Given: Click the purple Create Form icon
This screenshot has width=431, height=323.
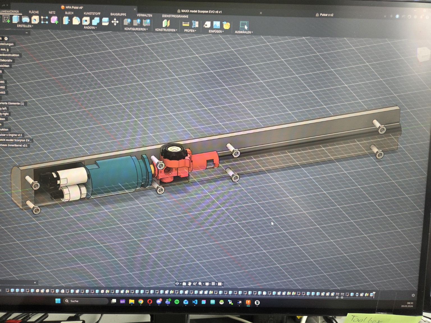Looking at the screenshot, I should (x=54, y=20).
